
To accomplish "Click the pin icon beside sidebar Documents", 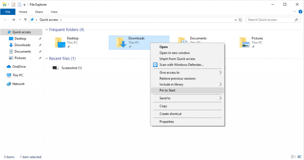I will click(40, 52).
